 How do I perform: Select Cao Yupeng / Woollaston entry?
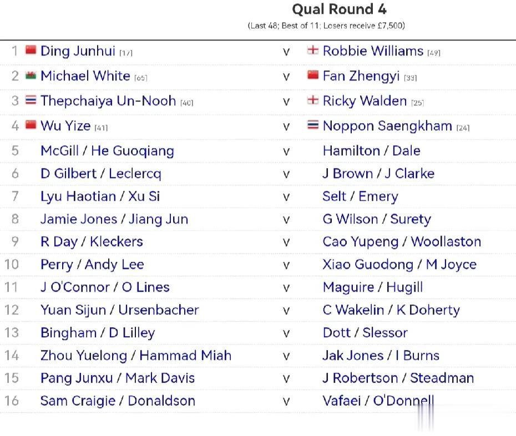pyautogui.click(x=402, y=242)
